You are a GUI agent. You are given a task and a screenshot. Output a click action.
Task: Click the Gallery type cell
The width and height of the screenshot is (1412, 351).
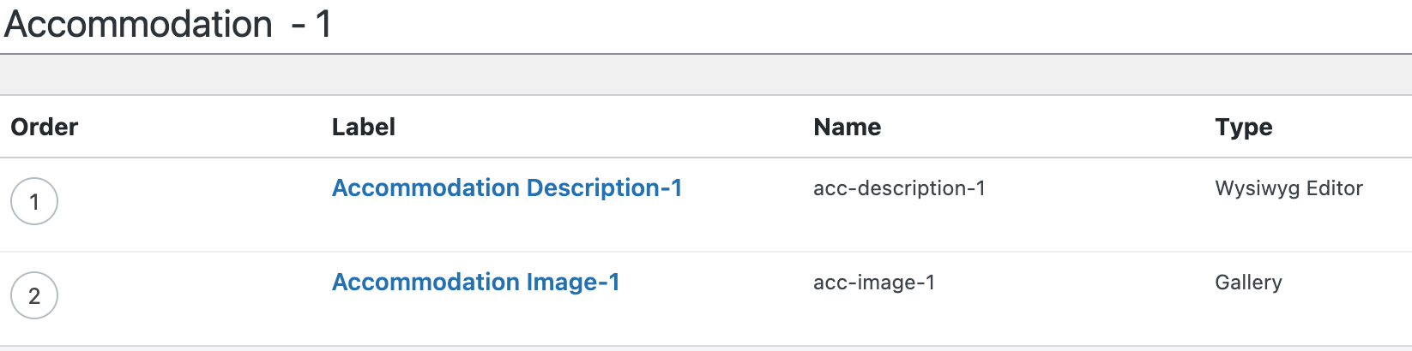(1248, 283)
